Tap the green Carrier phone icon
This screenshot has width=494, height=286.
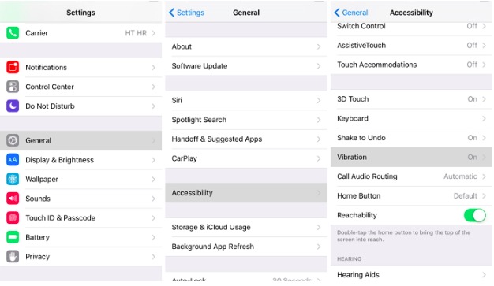13,33
